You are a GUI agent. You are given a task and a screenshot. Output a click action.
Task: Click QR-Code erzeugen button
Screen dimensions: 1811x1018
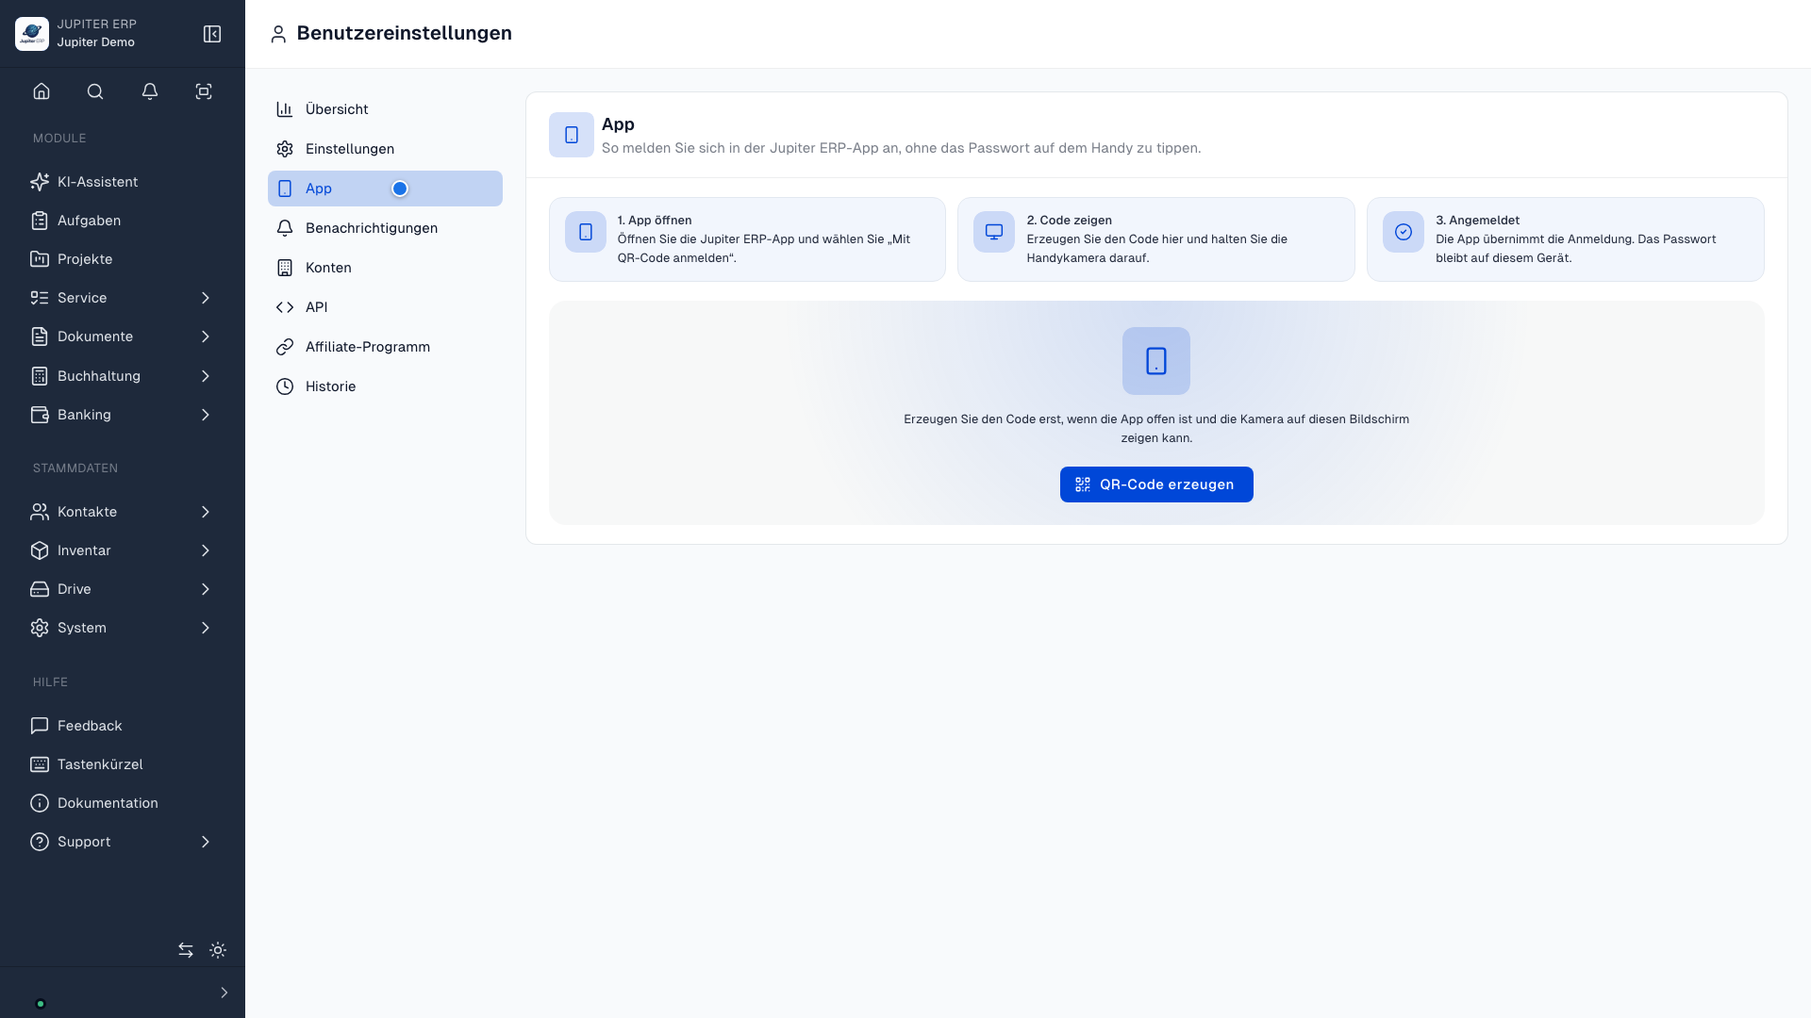pos(1156,484)
